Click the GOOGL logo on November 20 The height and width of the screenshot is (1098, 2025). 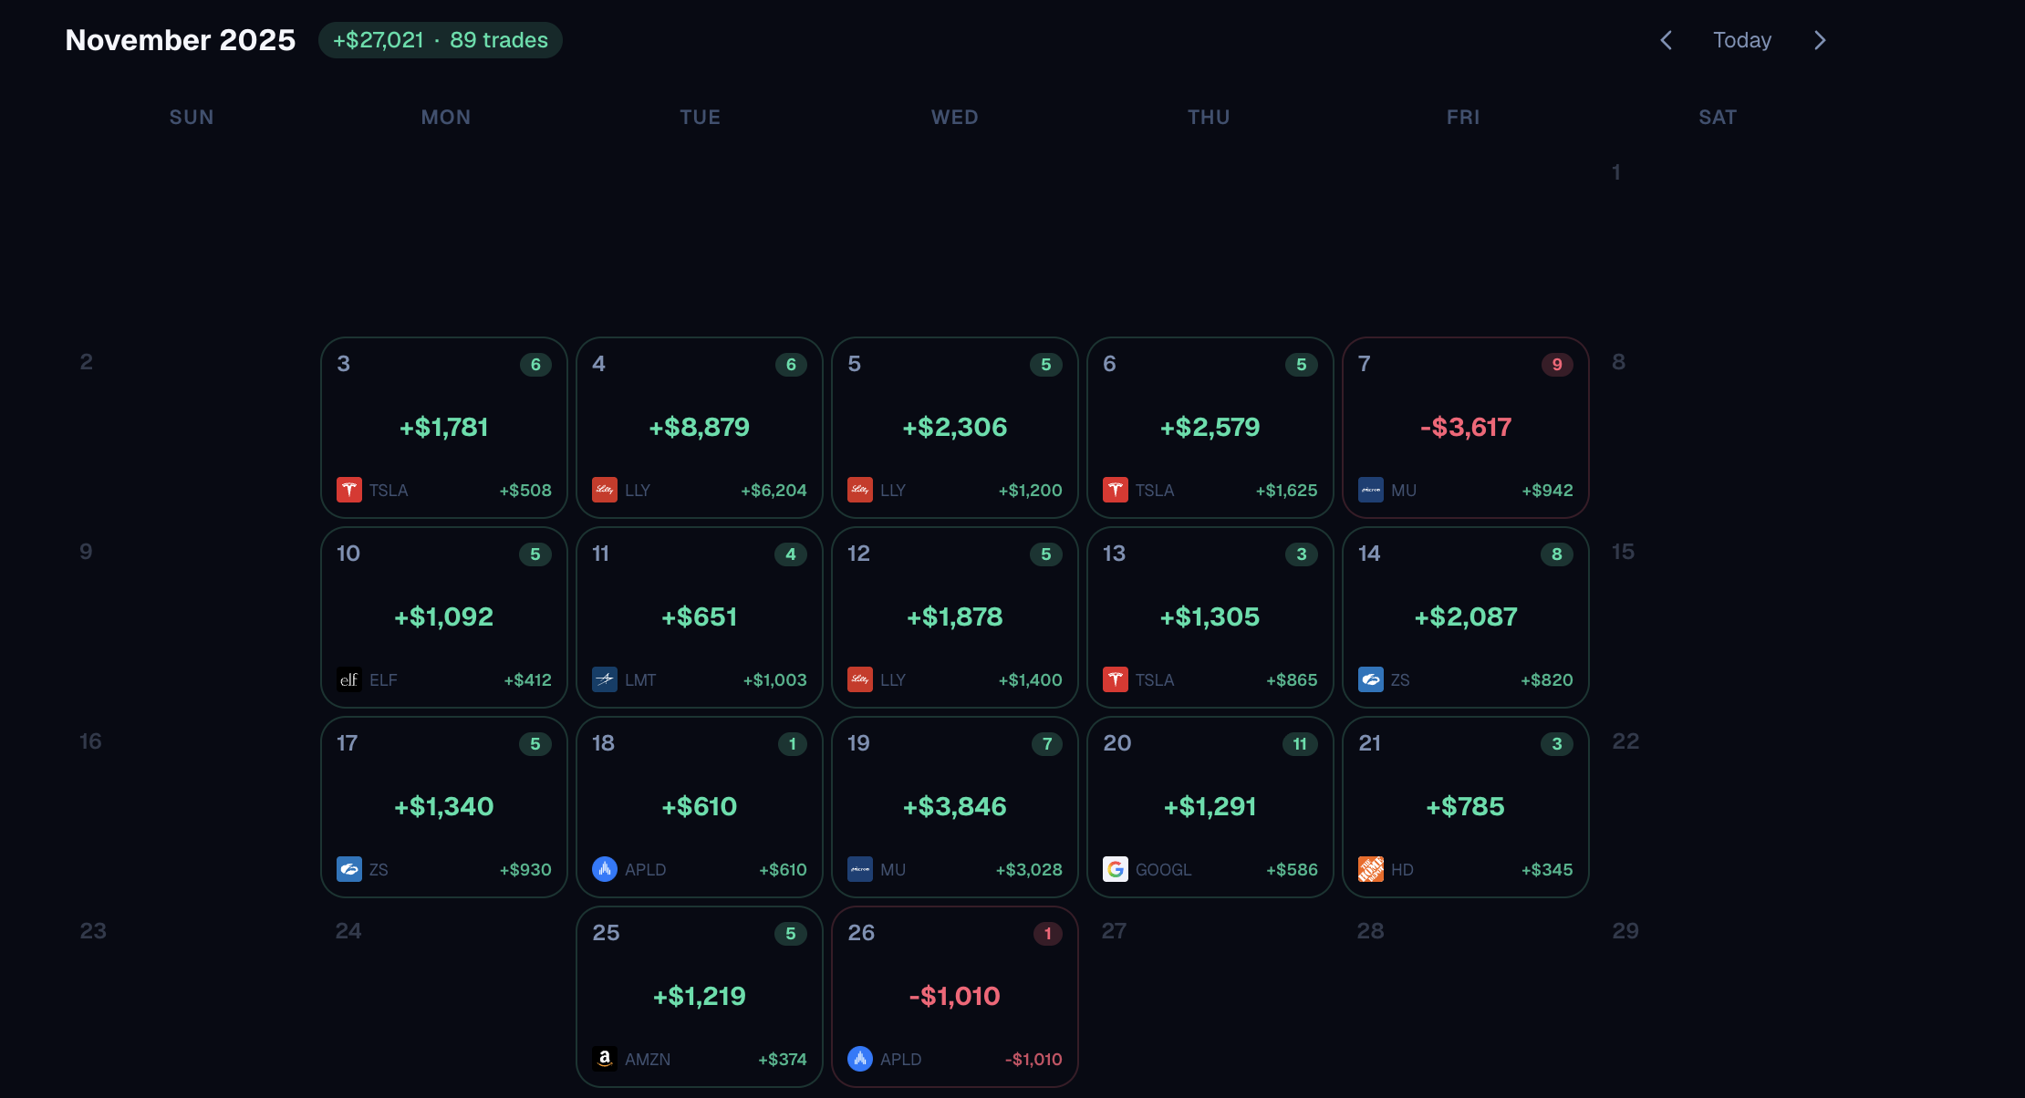tap(1116, 869)
